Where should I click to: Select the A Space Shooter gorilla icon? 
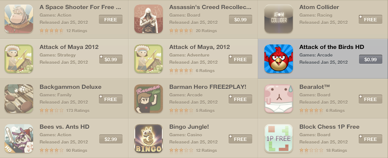tap(19, 19)
